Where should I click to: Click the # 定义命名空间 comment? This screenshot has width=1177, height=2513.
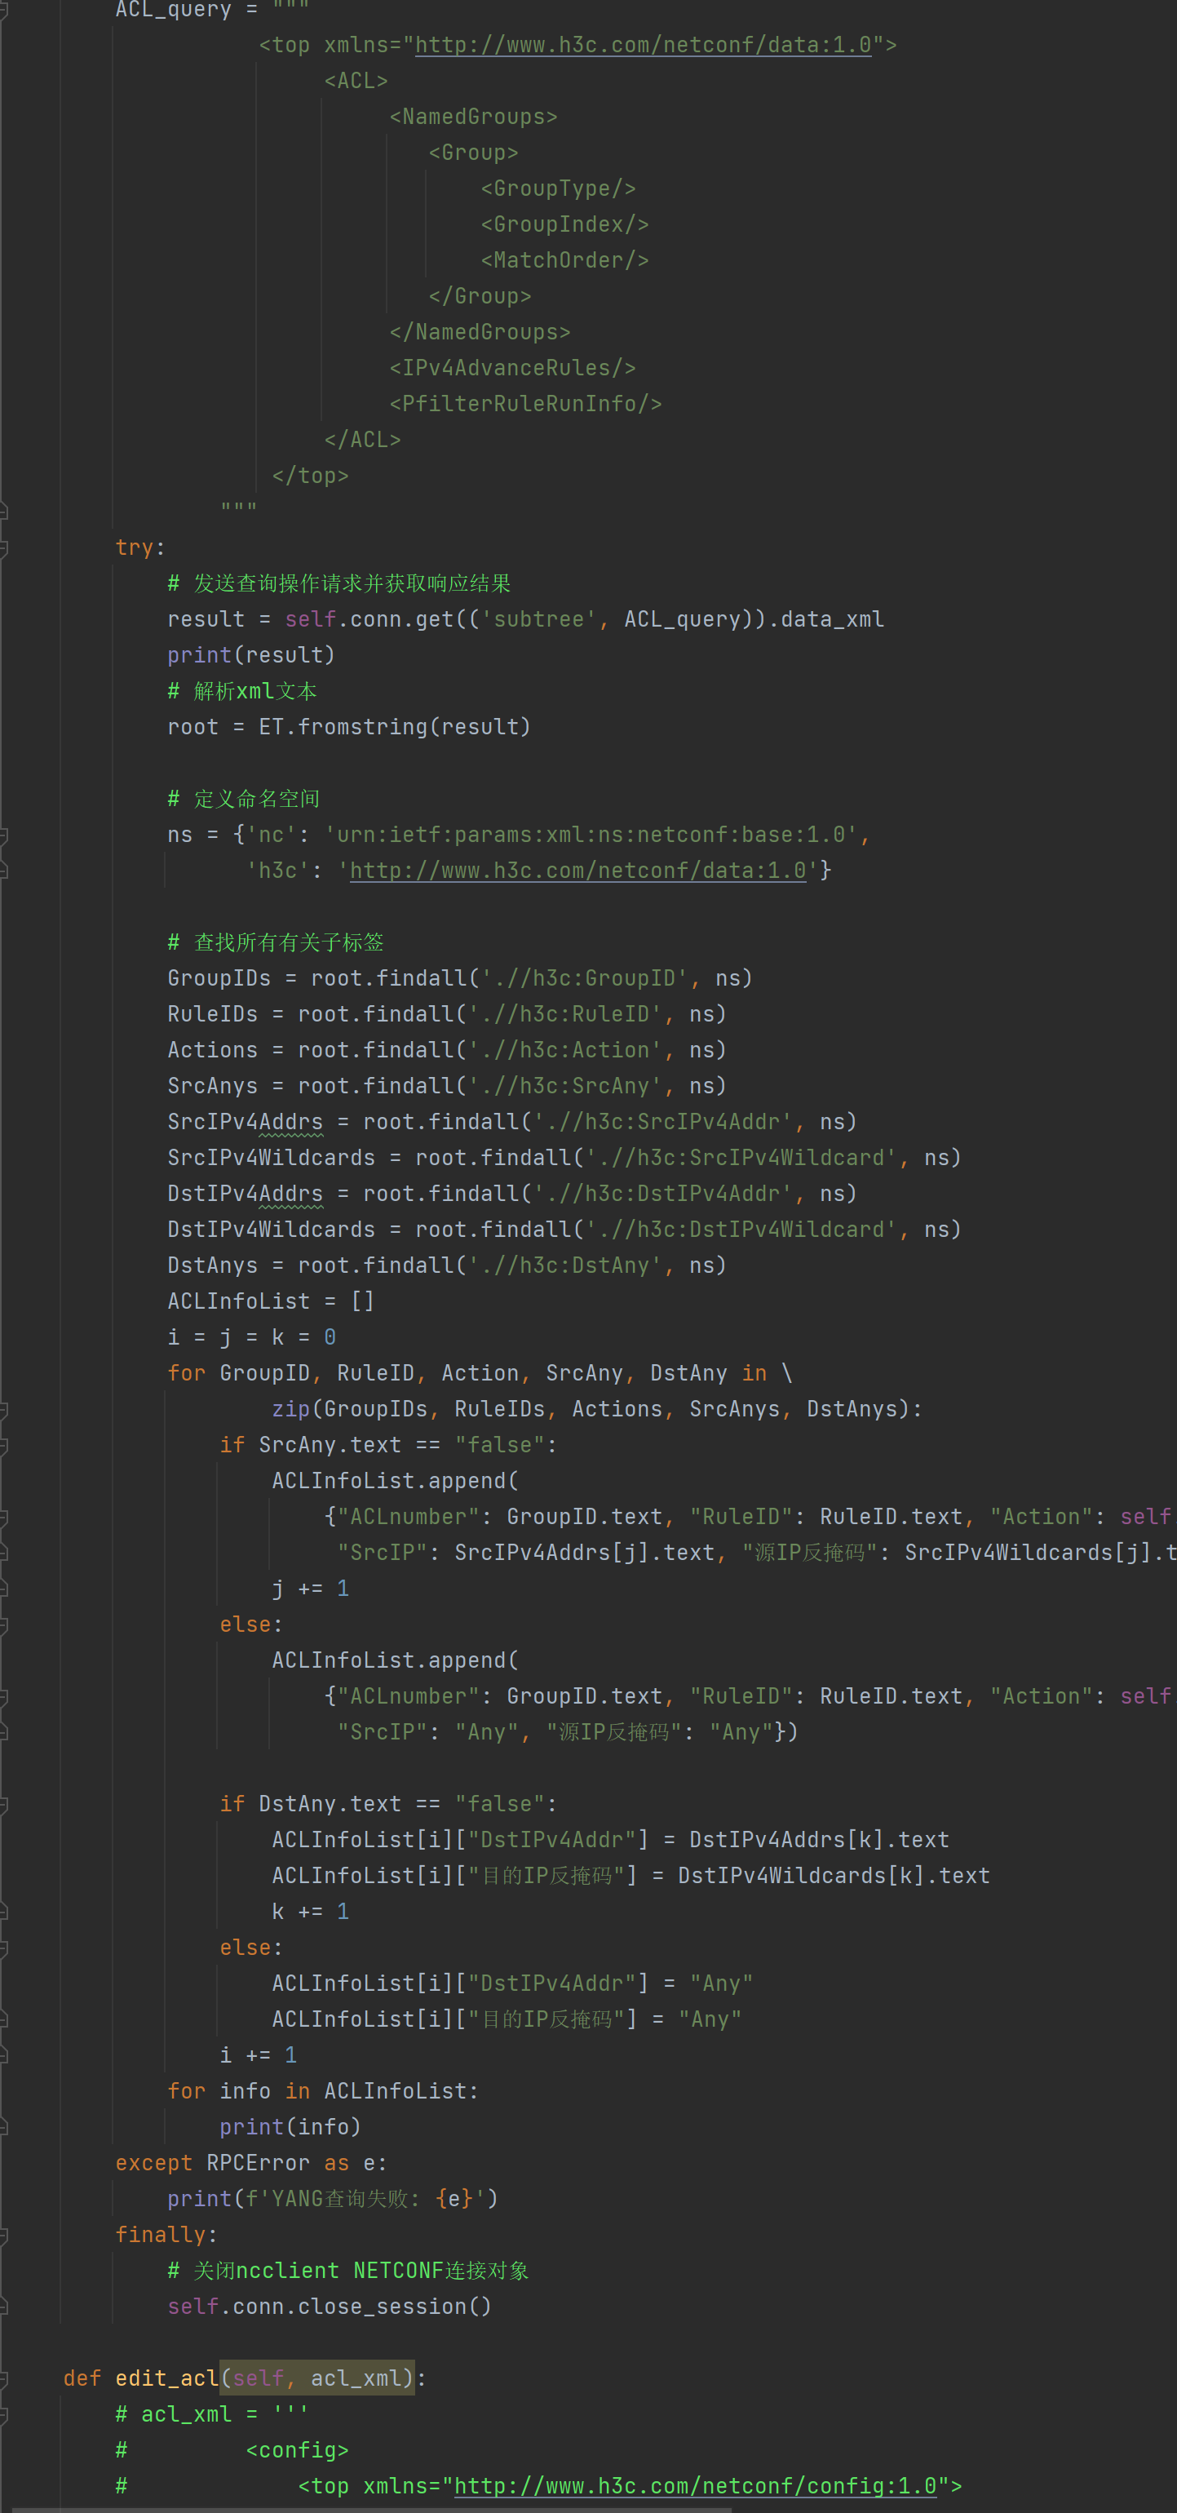point(244,799)
